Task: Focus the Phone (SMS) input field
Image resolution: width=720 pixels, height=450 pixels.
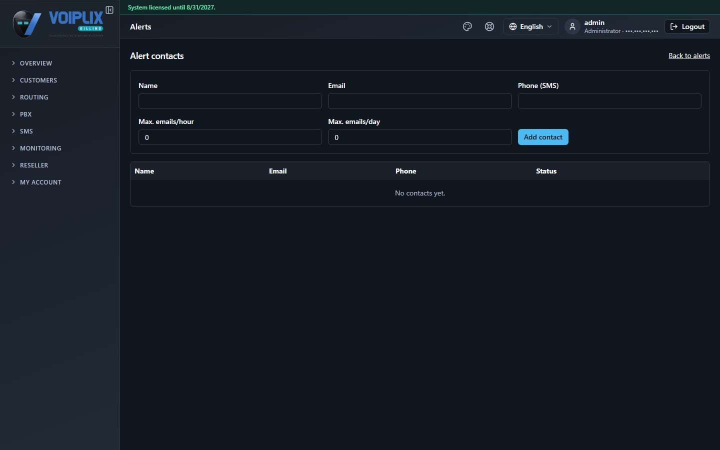Action: point(609,101)
